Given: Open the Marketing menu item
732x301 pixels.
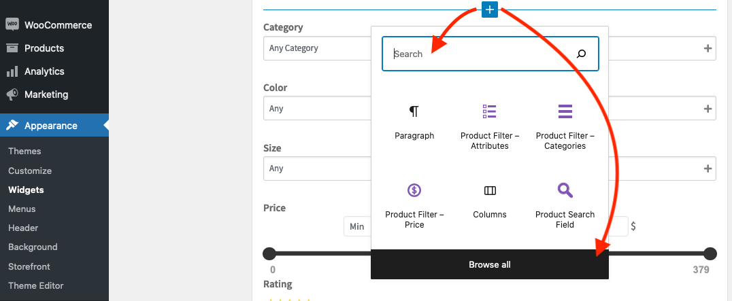Looking at the screenshot, I should pos(46,94).
